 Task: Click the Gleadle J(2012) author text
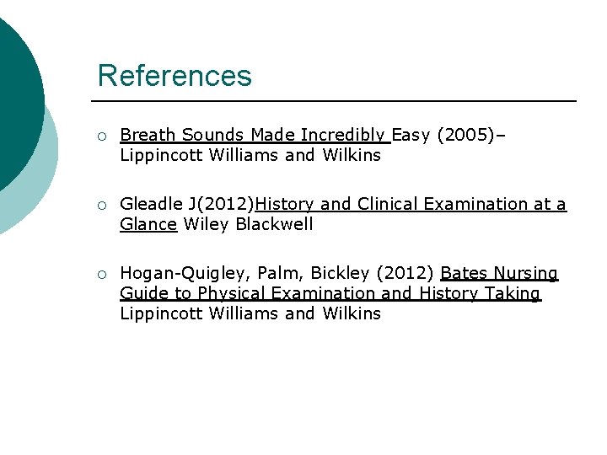click(187, 204)
